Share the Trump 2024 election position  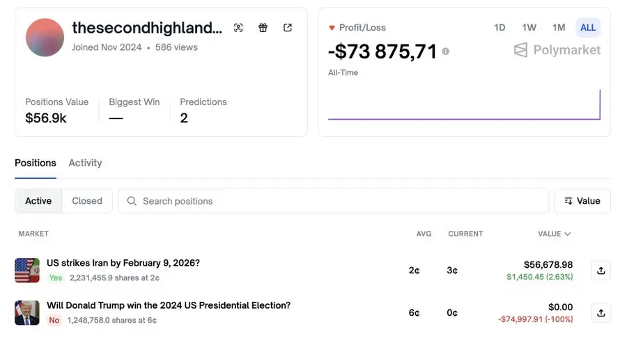(601, 312)
